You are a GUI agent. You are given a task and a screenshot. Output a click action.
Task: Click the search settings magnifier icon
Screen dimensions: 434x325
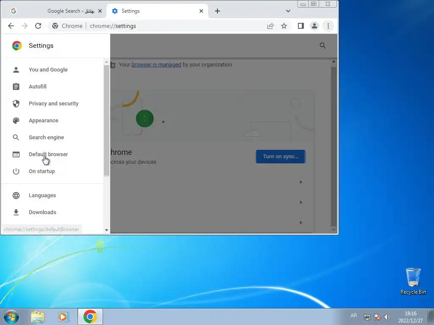tap(323, 46)
